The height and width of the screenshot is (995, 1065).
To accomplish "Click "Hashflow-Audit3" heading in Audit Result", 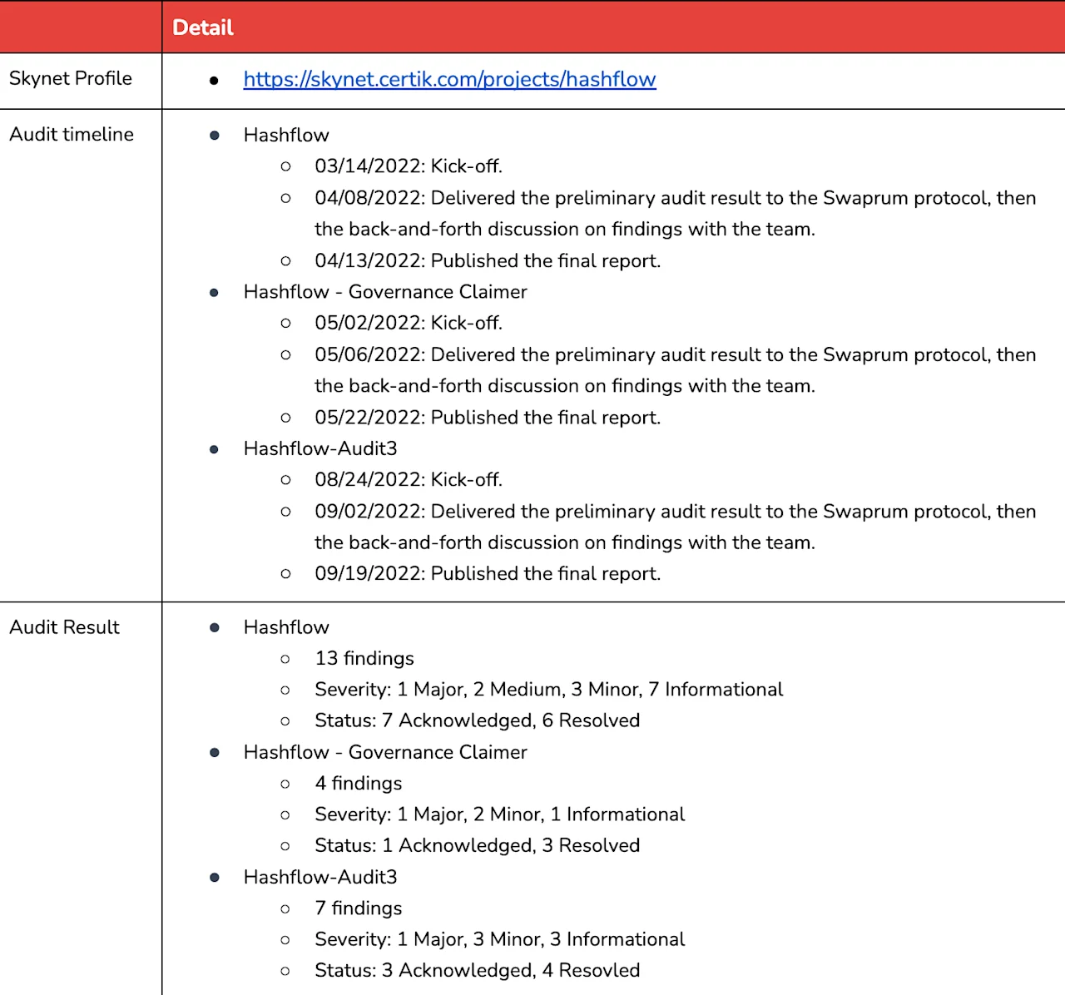I will coord(320,877).
